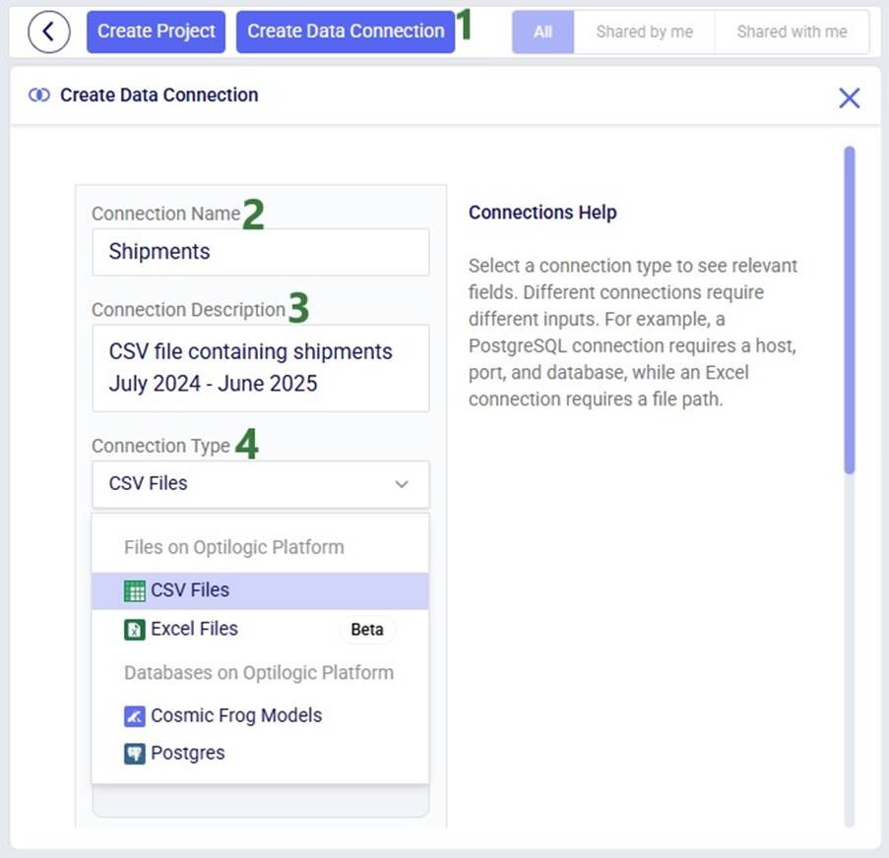Open the Connection Type dropdown

click(x=261, y=484)
